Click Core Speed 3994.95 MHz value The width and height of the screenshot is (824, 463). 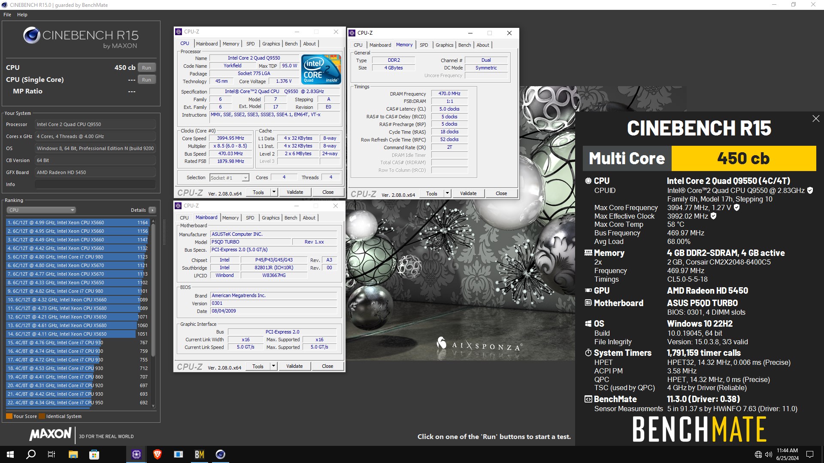pyautogui.click(x=230, y=138)
